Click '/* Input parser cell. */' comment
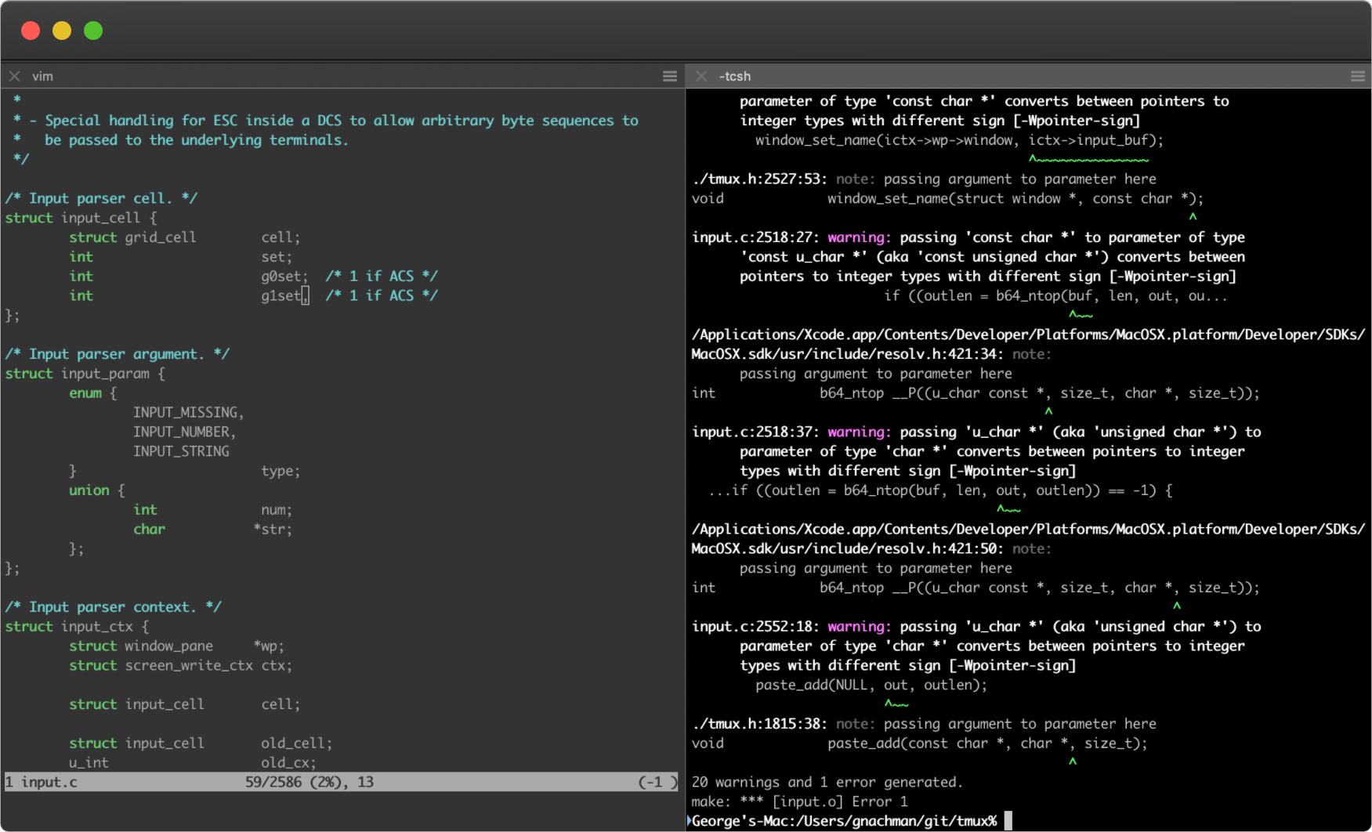The image size is (1372, 832). [x=101, y=198]
